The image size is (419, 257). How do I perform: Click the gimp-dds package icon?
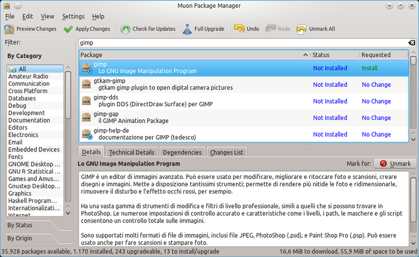pyautogui.click(x=86, y=101)
